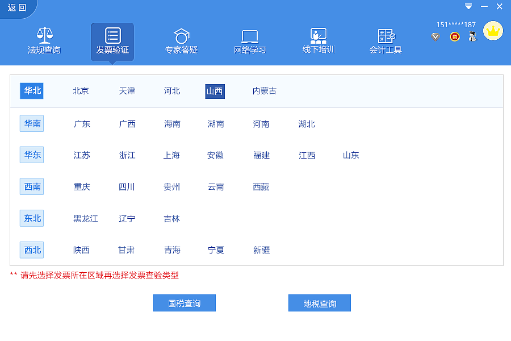Click the 返回 back button
The height and width of the screenshot is (341, 511).
15,8
